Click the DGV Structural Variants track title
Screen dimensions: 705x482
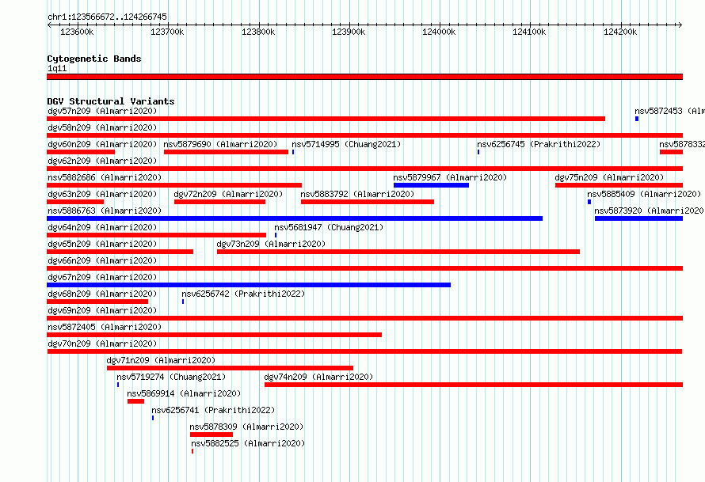coord(111,101)
